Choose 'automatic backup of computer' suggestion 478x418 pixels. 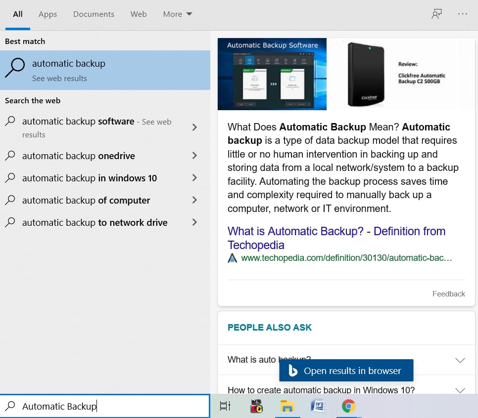coord(105,200)
